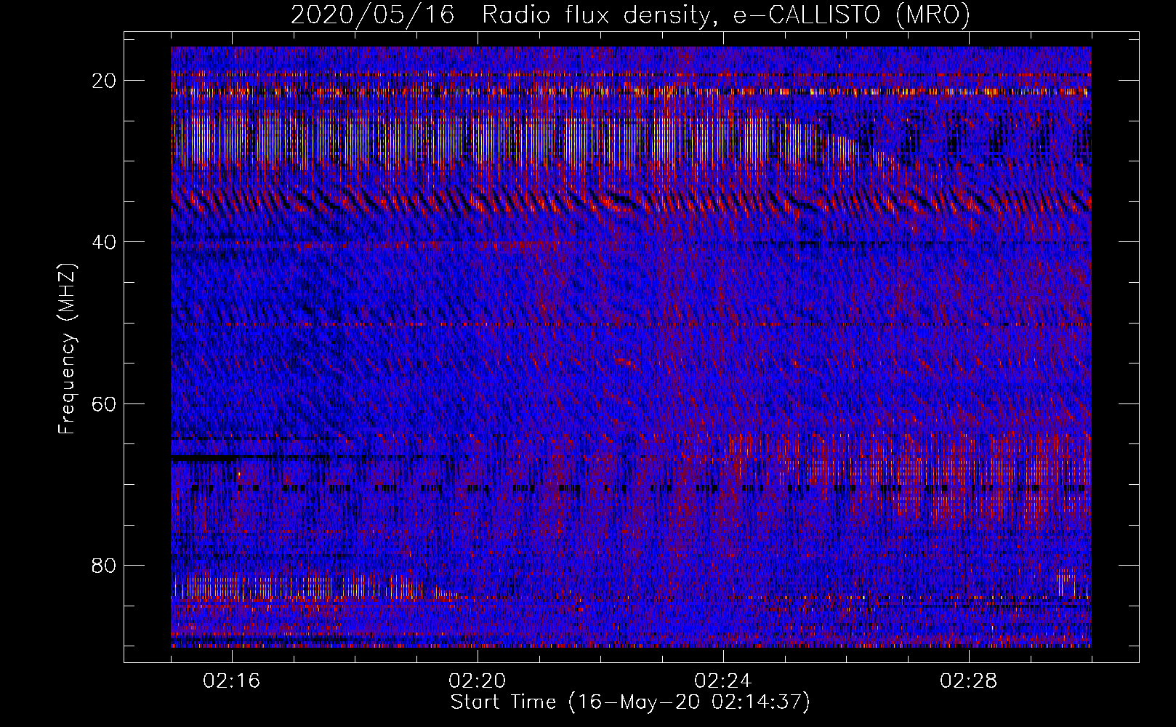Click the plot title "2020/05/16 Radio flux density, e-CALLISTO (MRO)"
Screen dimensions: 1176x727
click(630, 15)
